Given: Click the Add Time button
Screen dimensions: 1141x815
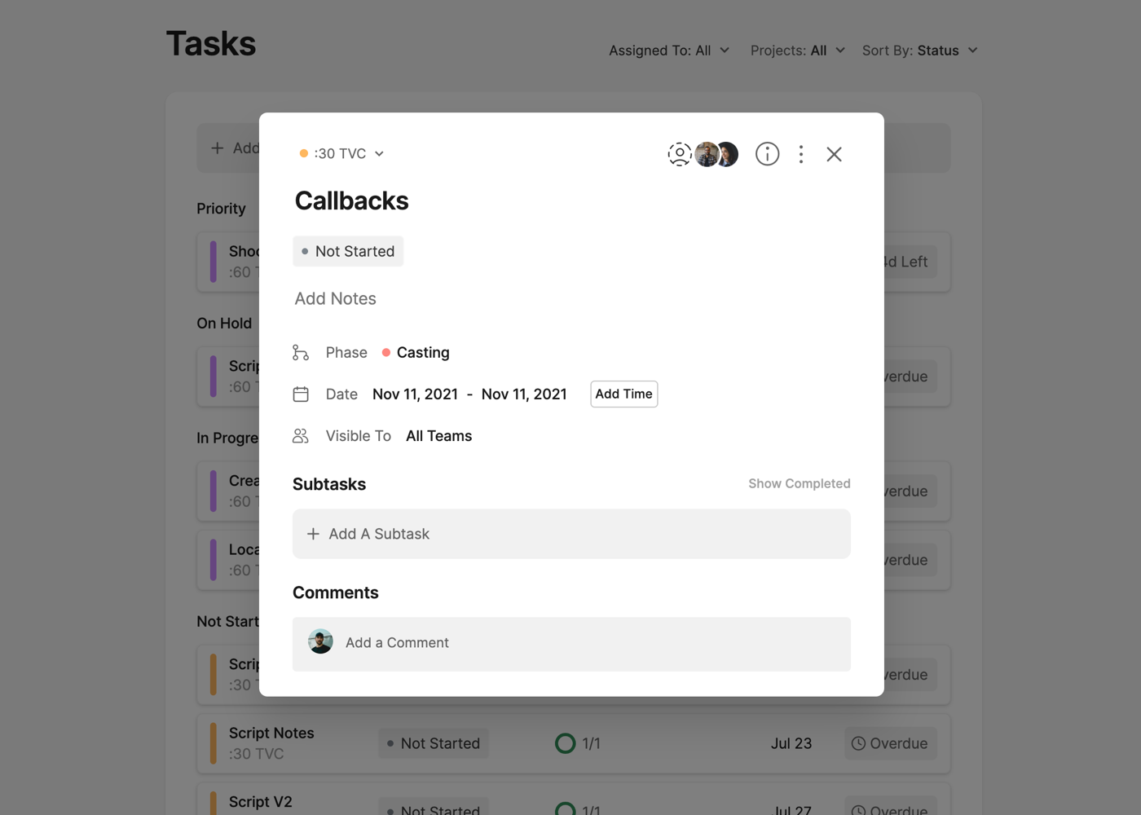Looking at the screenshot, I should 623,394.
